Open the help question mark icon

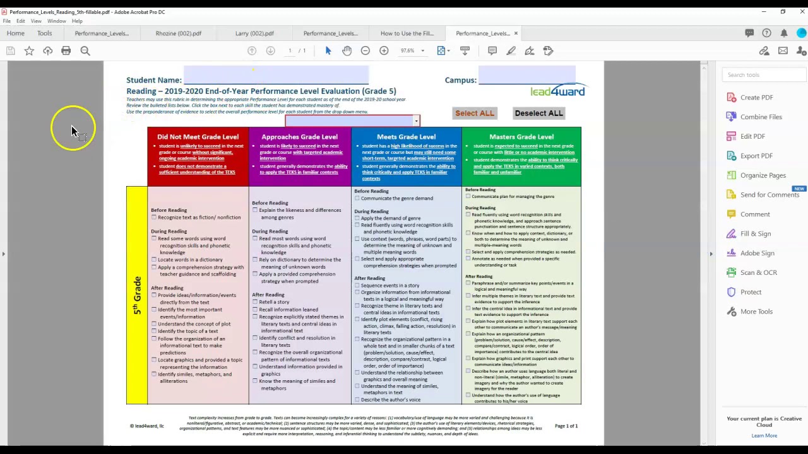(x=766, y=33)
